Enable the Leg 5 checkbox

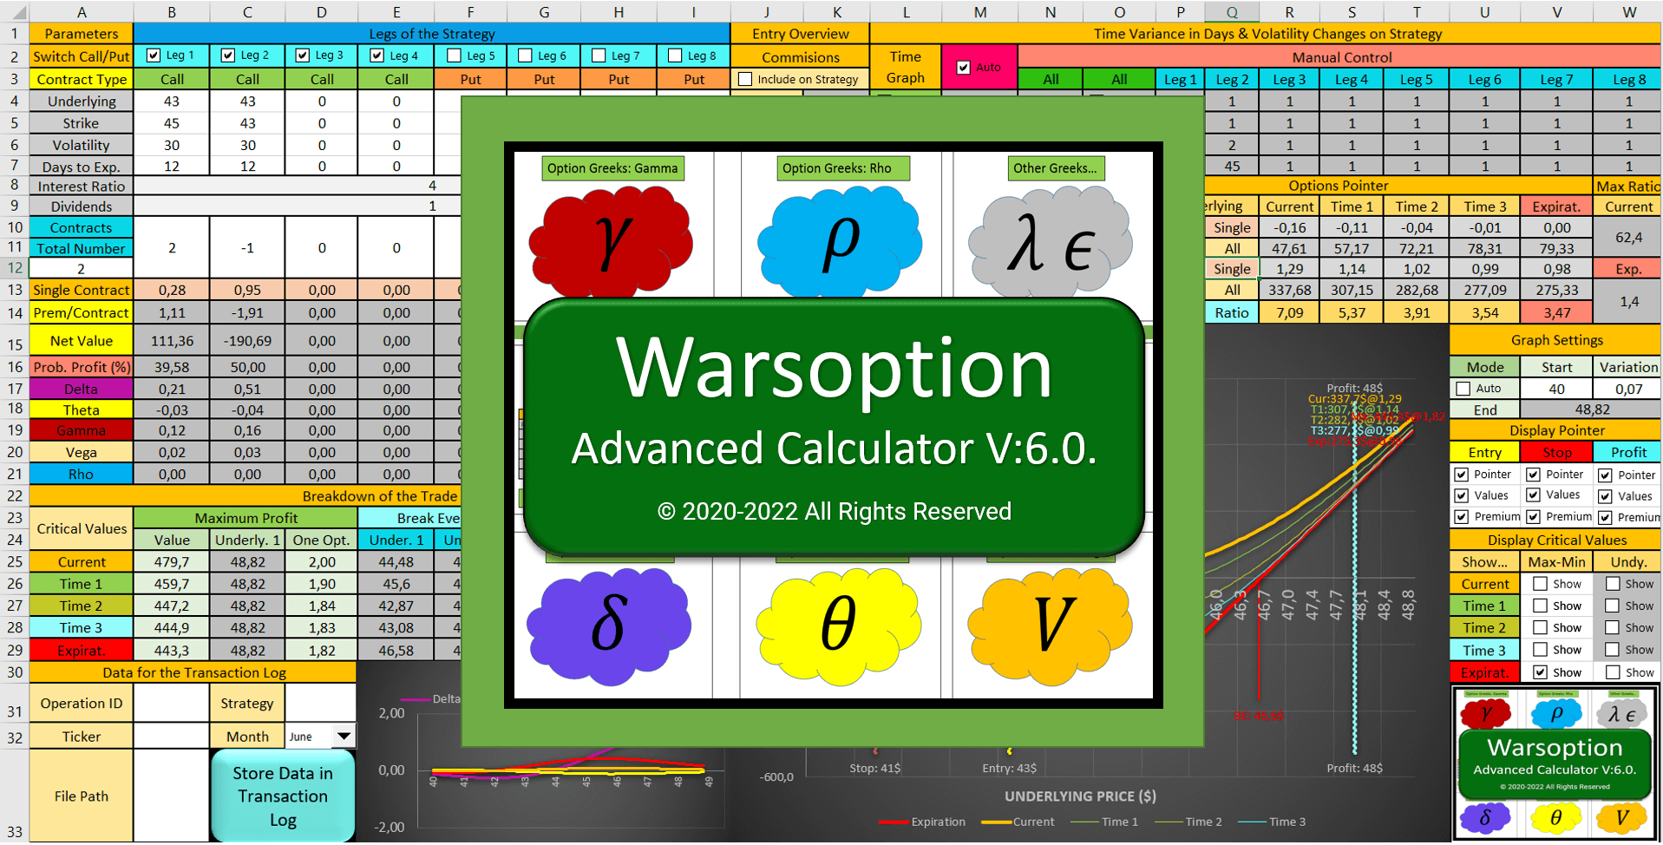coord(454,55)
